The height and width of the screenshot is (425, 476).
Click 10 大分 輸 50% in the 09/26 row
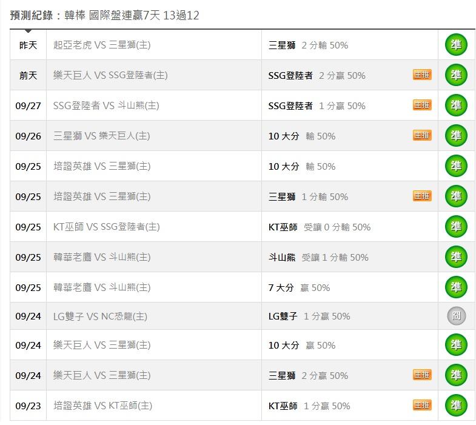(x=302, y=136)
